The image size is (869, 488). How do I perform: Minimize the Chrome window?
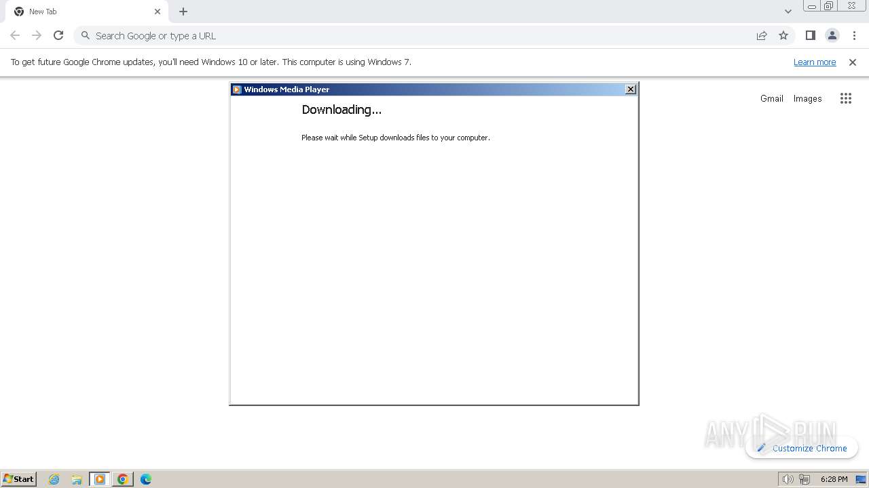coord(811,6)
